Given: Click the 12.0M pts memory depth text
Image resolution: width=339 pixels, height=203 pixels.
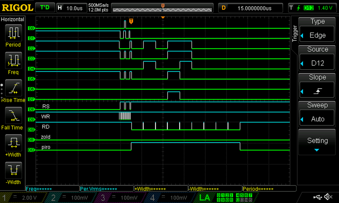Looking at the screenshot, I should pos(99,10).
